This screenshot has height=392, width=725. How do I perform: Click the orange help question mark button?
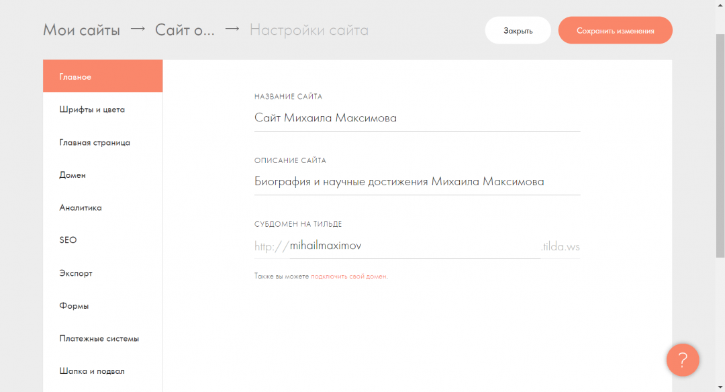tap(682, 360)
